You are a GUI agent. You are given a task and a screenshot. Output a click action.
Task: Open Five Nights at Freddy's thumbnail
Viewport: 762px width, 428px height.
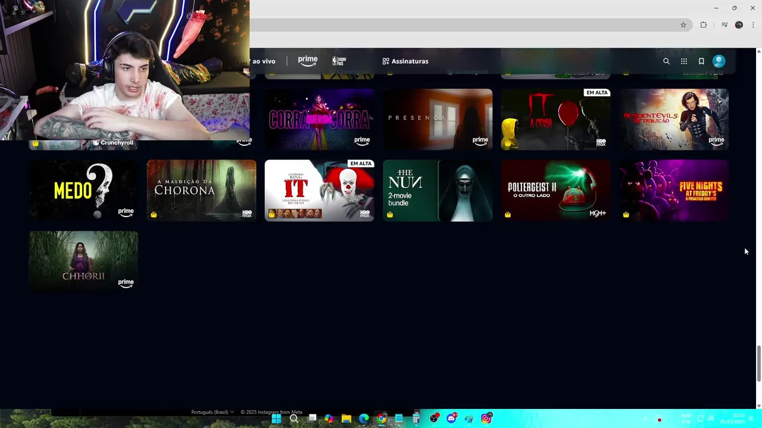pyautogui.click(x=674, y=190)
